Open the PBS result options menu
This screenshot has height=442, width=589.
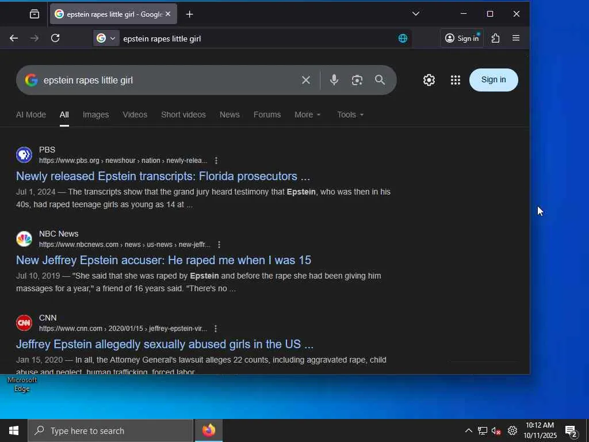[x=216, y=161]
